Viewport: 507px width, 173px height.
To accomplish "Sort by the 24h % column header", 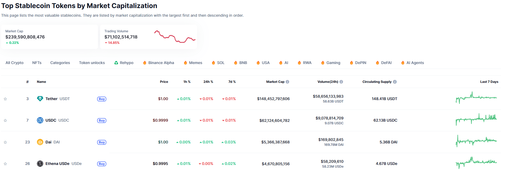I will 208,82.
